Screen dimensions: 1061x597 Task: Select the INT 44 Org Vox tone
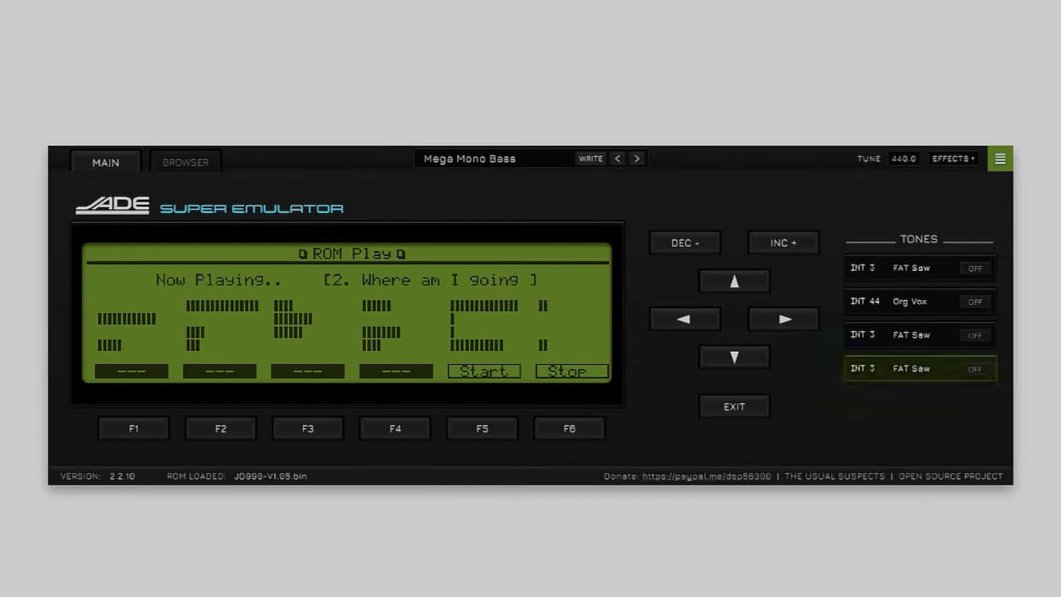920,301
